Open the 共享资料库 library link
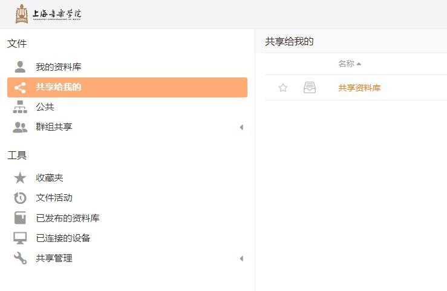Viewport: 447px width, 291px height. pos(359,88)
